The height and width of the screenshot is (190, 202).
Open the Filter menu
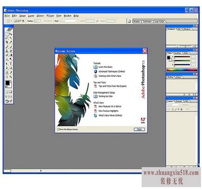pyautogui.click(x=50, y=16)
